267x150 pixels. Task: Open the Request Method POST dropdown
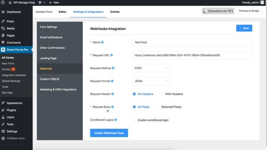[x=151, y=68]
